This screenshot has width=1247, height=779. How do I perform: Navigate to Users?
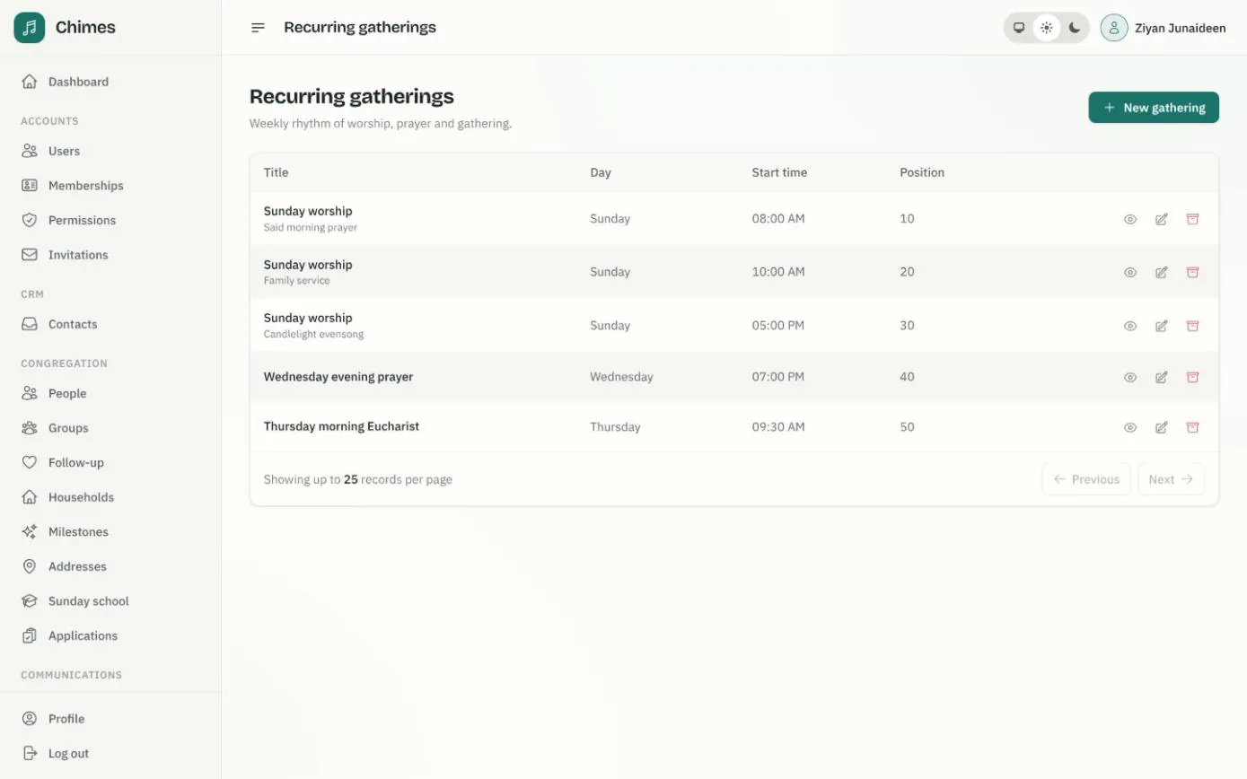tap(110, 151)
